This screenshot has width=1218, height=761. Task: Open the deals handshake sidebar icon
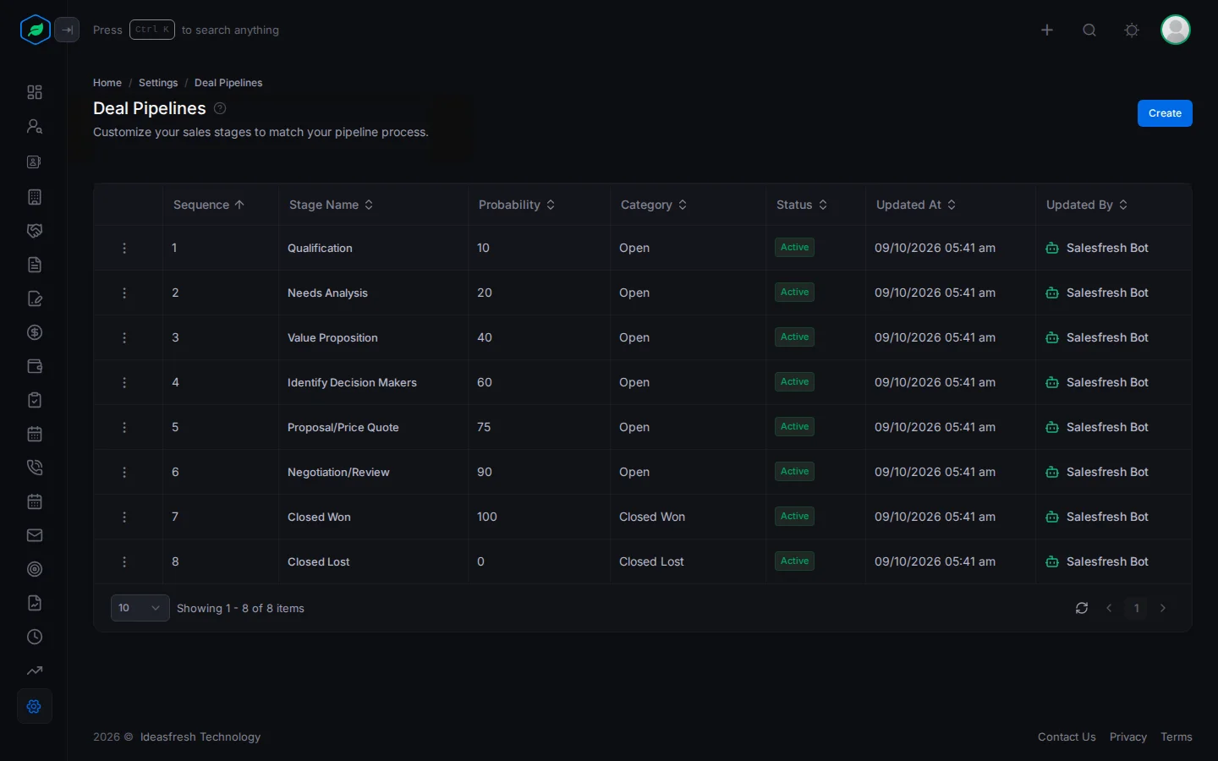pos(35,231)
